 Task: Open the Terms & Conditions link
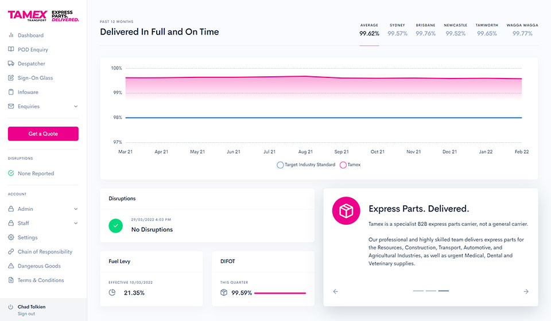coord(41,280)
